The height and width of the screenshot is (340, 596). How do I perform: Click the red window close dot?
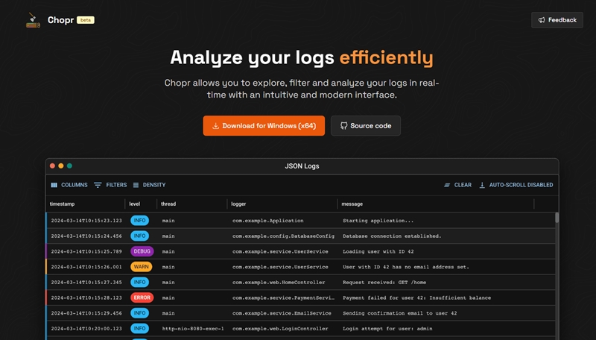coord(52,166)
